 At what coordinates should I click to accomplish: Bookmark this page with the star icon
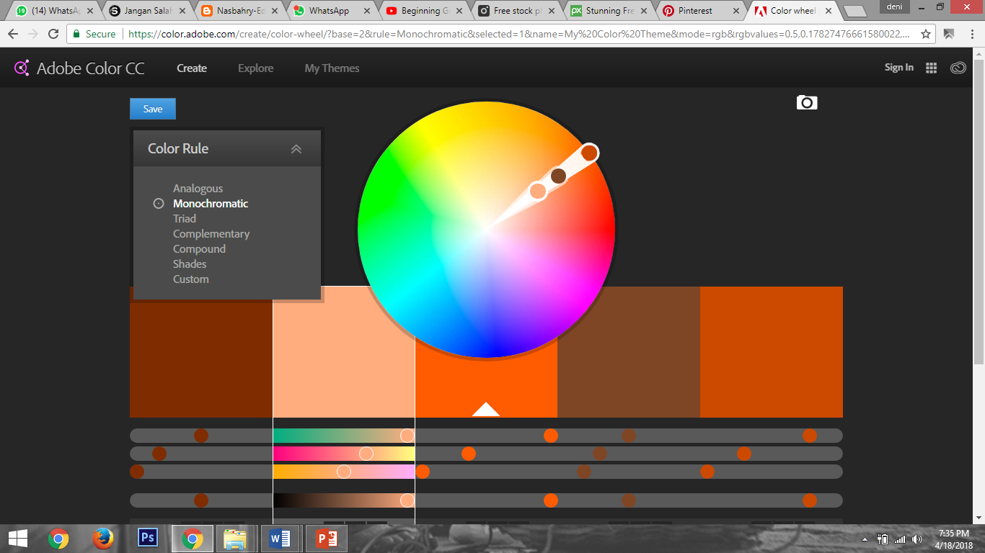(x=926, y=34)
